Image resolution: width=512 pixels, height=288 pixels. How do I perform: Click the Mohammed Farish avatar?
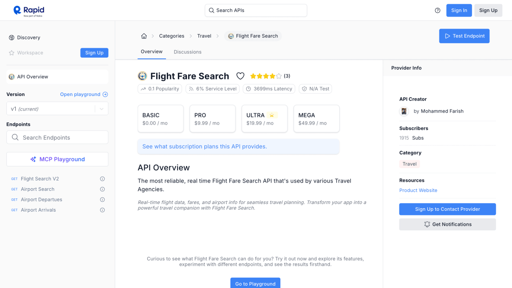coord(404,111)
